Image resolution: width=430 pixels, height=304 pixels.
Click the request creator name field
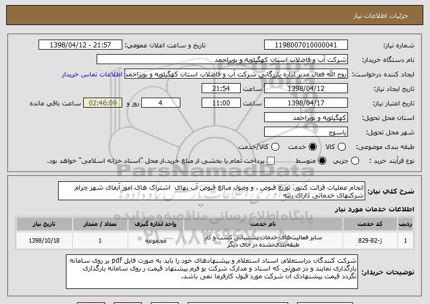(x=236, y=74)
